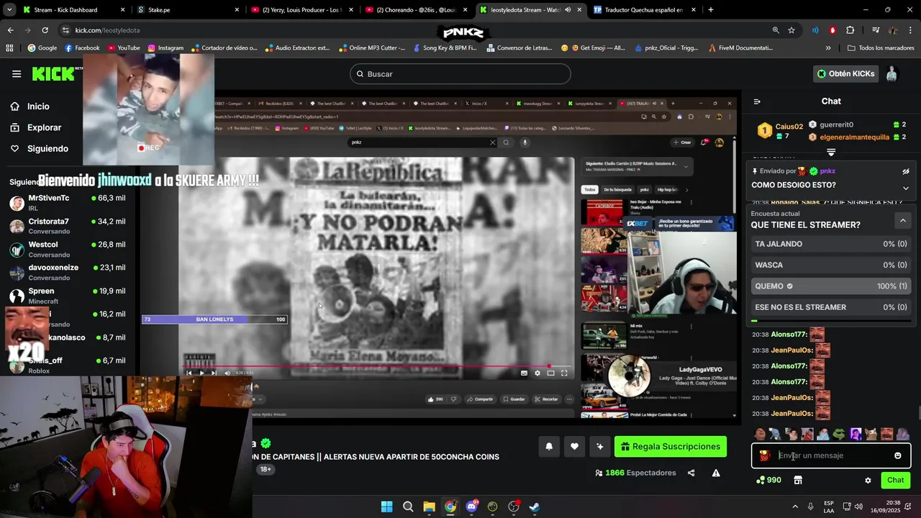Click Regala Suscripciones button
The image size is (921, 518).
pyautogui.click(x=671, y=446)
